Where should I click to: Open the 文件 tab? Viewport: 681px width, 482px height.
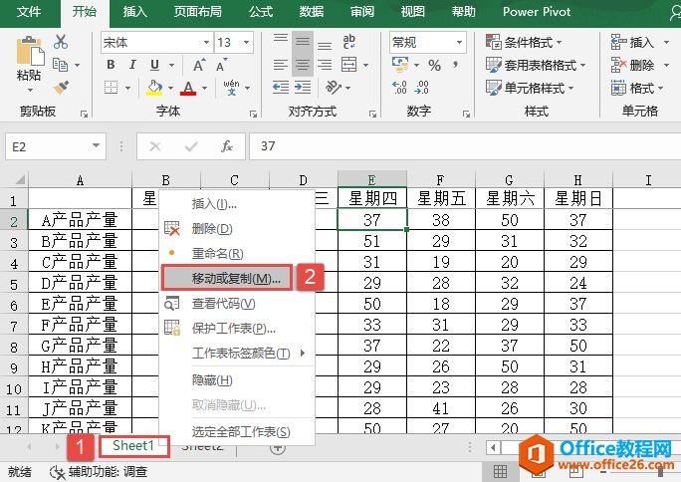pos(29,12)
